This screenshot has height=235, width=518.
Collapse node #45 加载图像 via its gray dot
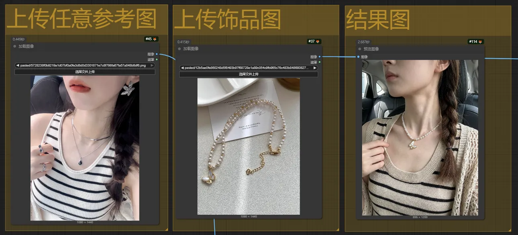15,46
